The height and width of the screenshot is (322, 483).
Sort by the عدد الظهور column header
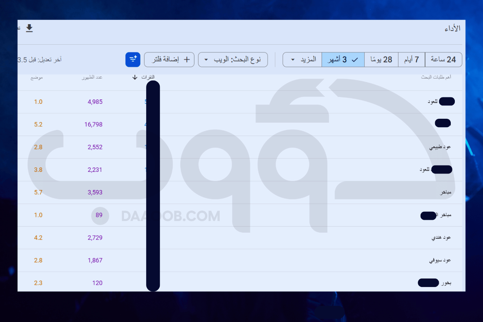coord(92,77)
